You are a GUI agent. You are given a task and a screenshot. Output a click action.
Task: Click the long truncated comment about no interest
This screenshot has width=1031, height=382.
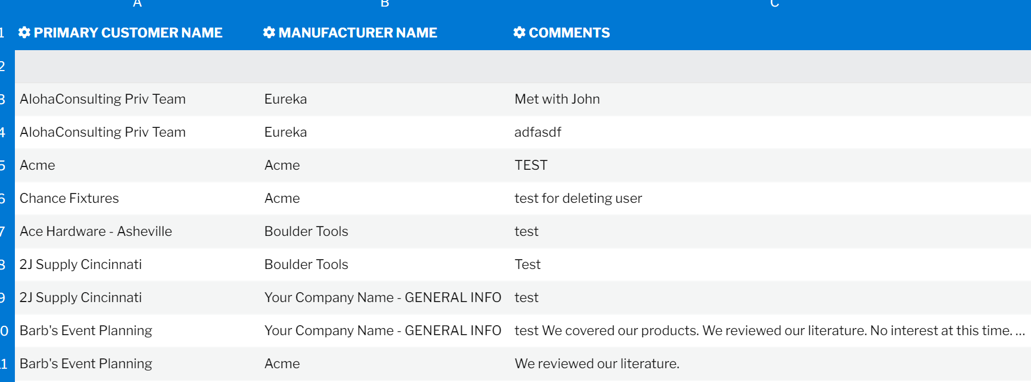coord(769,331)
